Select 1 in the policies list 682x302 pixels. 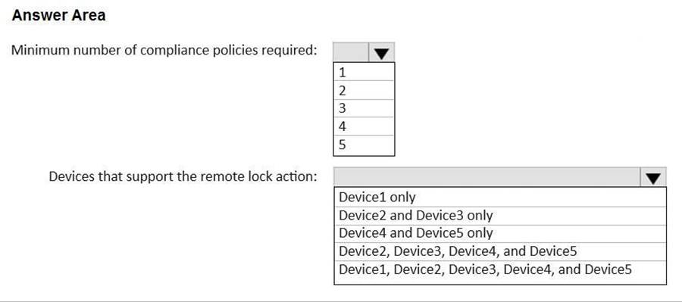coord(364,72)
